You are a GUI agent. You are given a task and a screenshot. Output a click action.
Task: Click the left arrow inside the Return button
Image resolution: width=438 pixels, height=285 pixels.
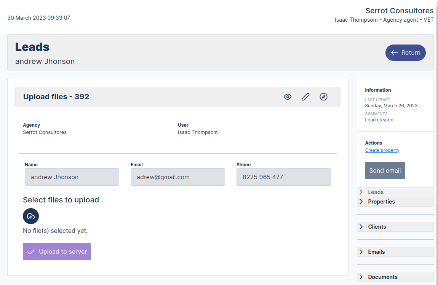click(394, 53)
